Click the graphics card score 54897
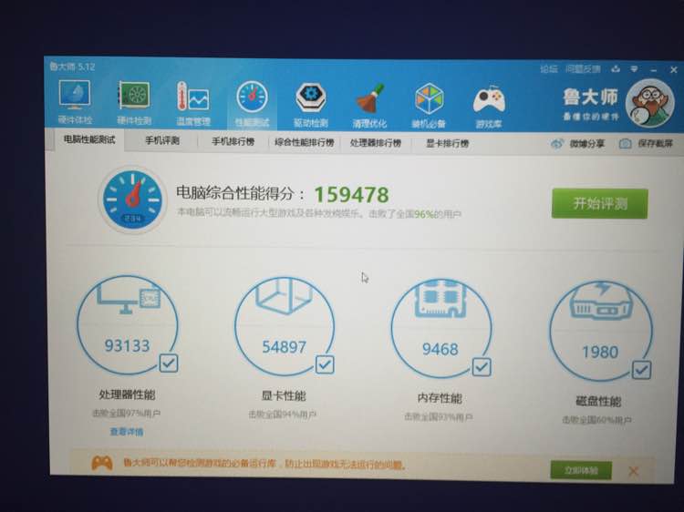The image size is (684, 512). pos(284,347)
